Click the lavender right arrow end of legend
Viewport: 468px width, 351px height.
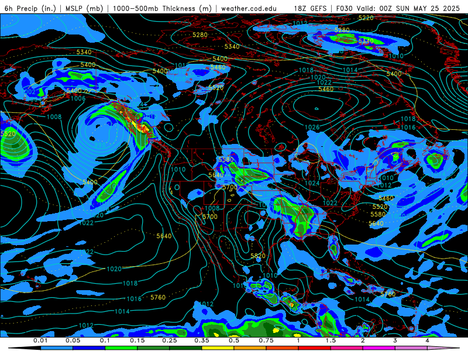[x=443, y=348]
